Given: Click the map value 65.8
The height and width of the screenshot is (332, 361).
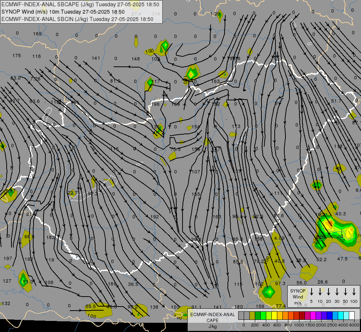Looking at the screenshot, I should click(237, 239).
